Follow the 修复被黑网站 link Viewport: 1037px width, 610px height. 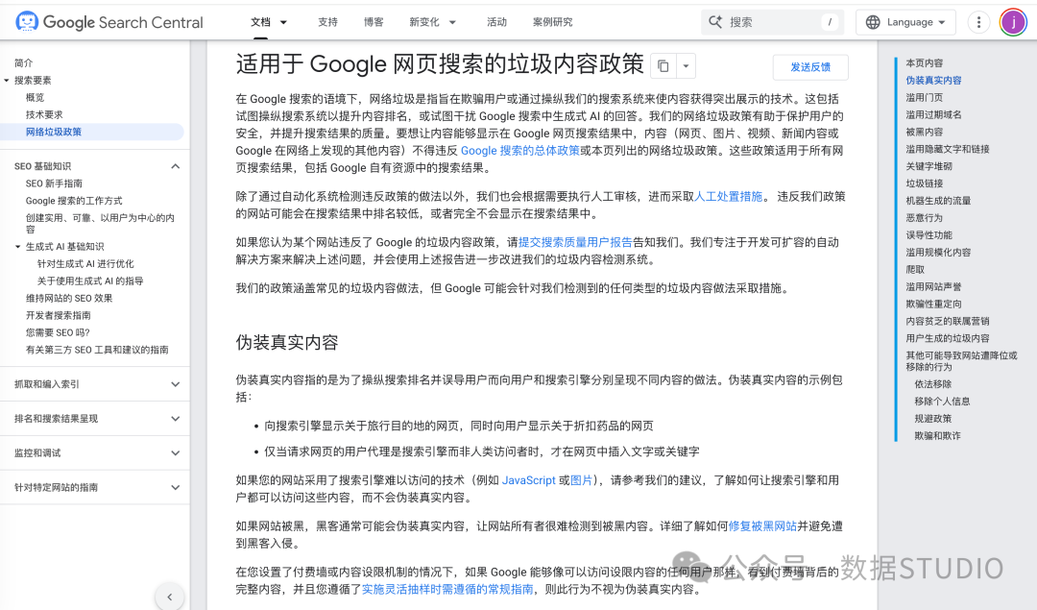coord(762,526)
